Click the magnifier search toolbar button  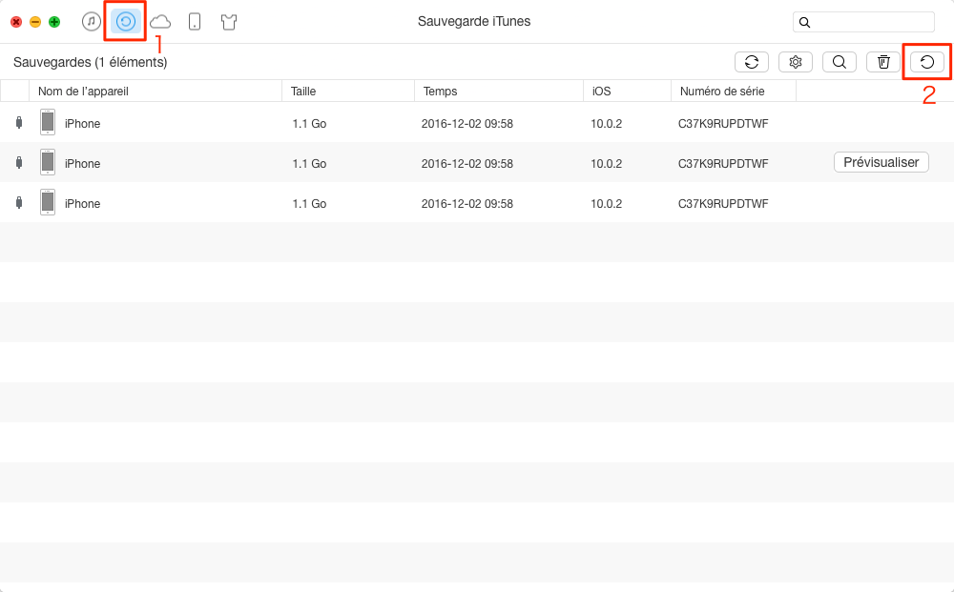point(839,62)
